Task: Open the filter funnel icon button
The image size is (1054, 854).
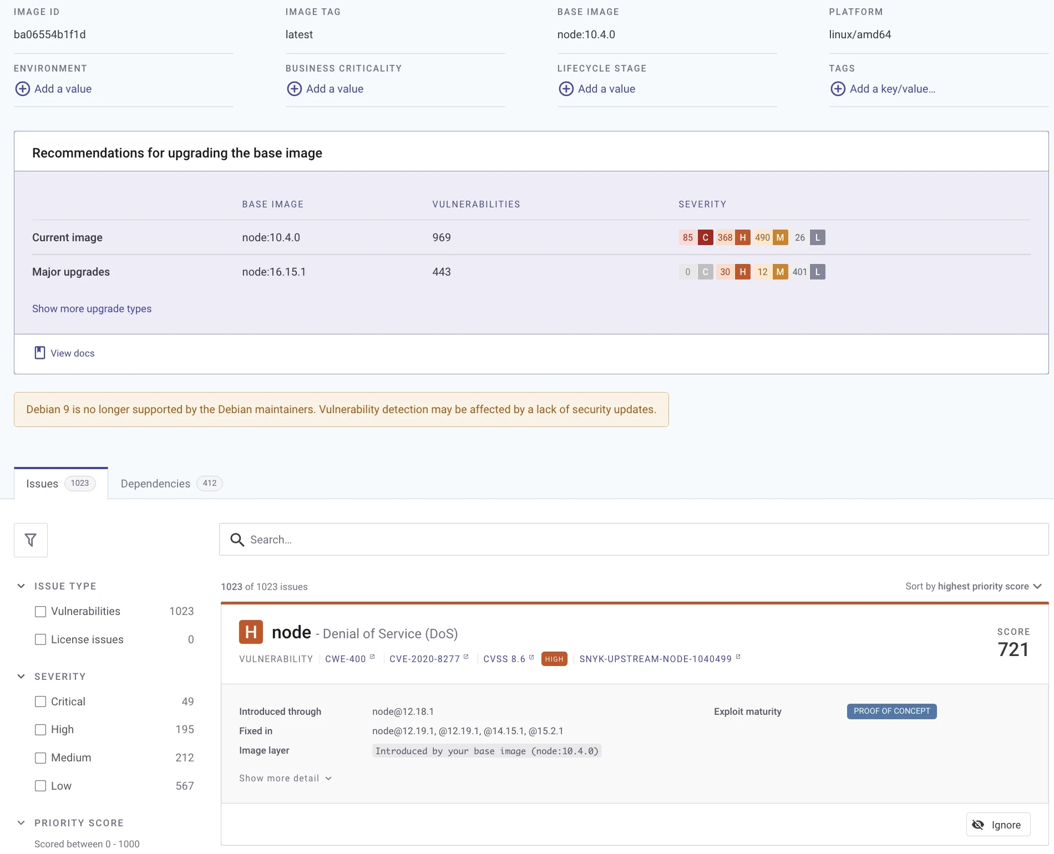Action: pos(31,540)
